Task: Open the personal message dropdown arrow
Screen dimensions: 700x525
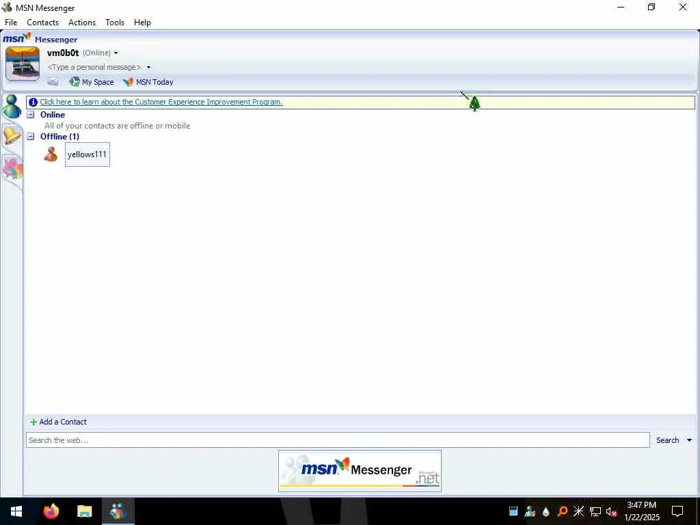Action: click(x=148, y=68)
